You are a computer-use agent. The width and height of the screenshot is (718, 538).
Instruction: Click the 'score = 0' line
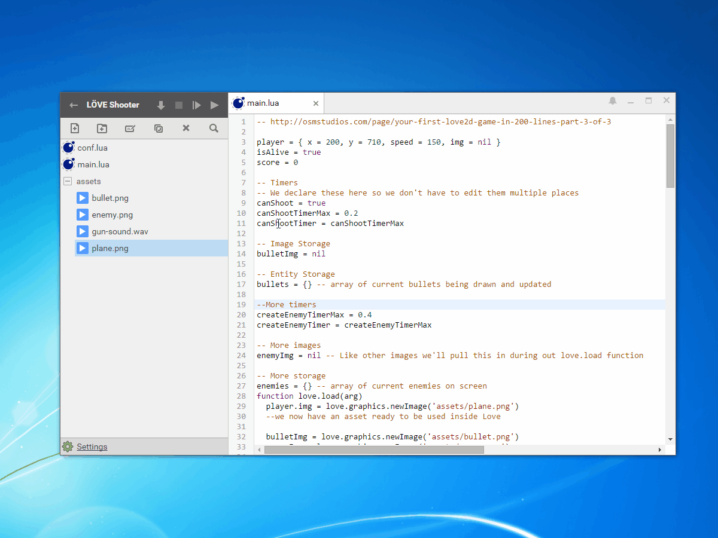[x=278, y=163]
